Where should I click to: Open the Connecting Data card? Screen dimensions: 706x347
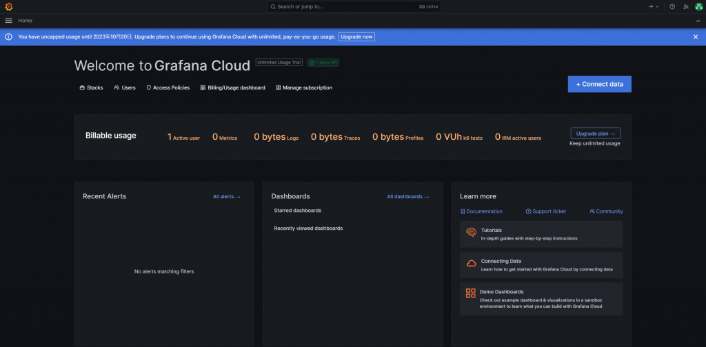pyautogui.click(x=541, y=265)
